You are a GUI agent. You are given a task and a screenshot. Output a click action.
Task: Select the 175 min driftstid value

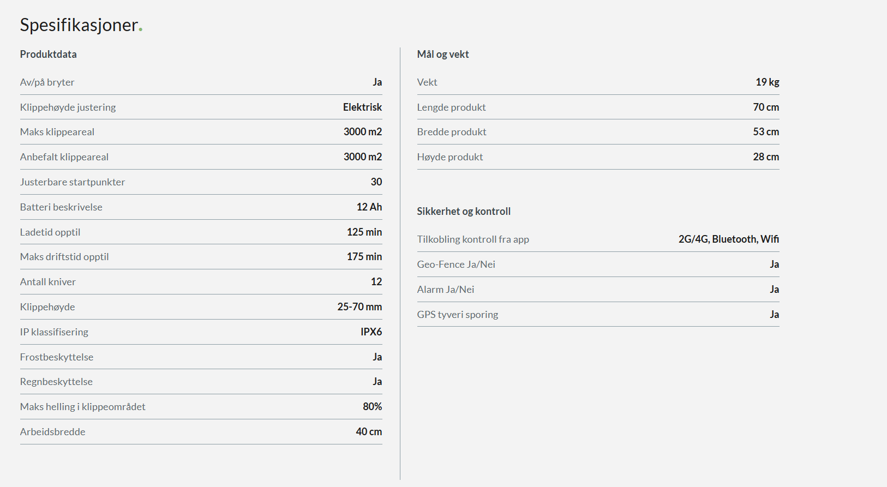click(x=364, y=257)
